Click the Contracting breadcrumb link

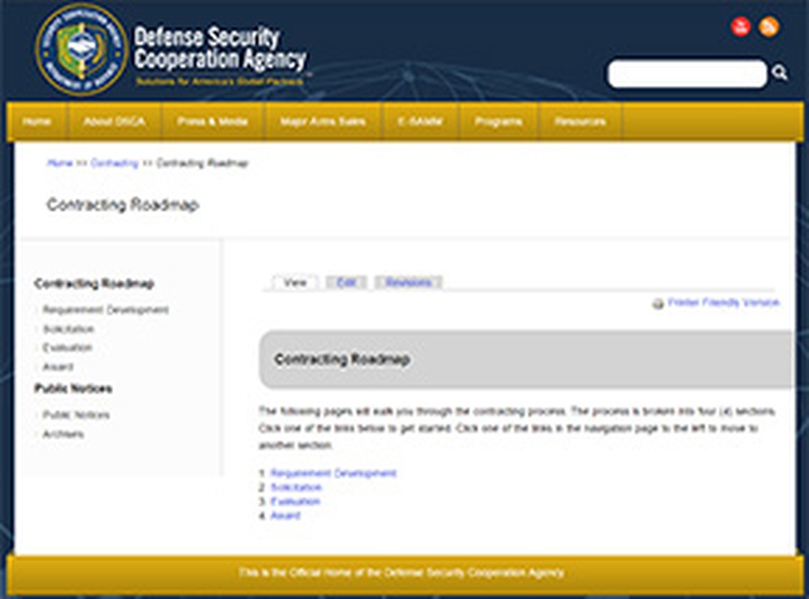[x=115, y=163]
